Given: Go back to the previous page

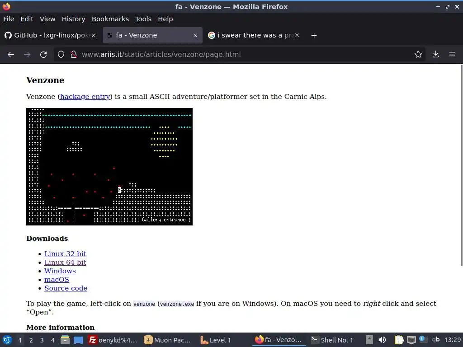Looking at the screenshot, I should point(11,54).
